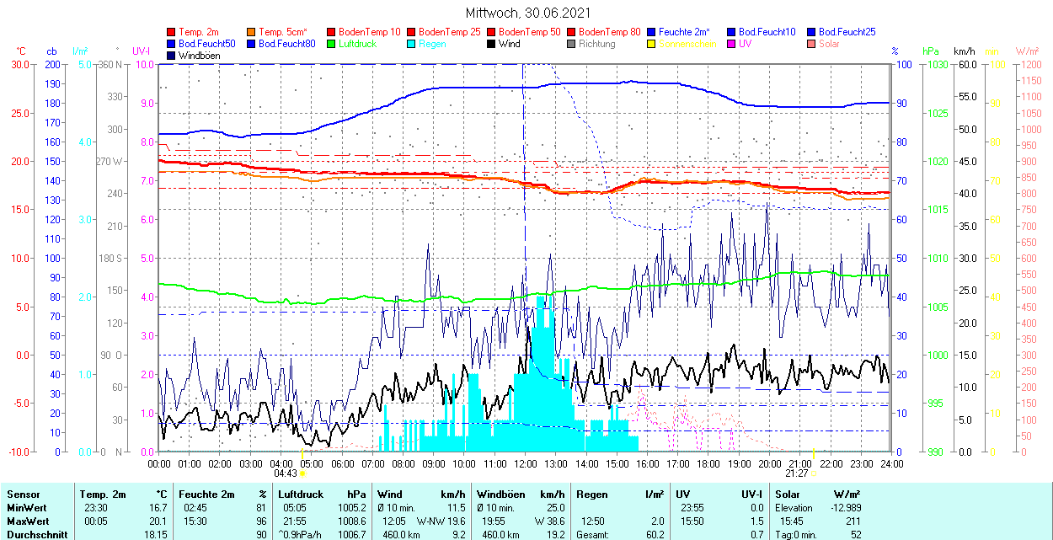The image size is (1053, 540).
Task: Click the Feuchte 2m legend label
Action: [x=684, y=32]
